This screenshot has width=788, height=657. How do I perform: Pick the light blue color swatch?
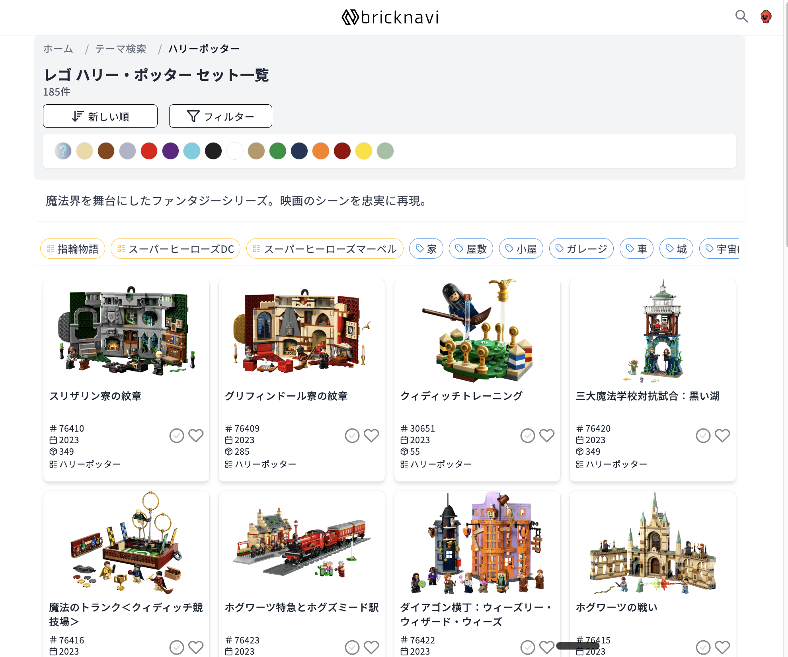click(192, 151)
